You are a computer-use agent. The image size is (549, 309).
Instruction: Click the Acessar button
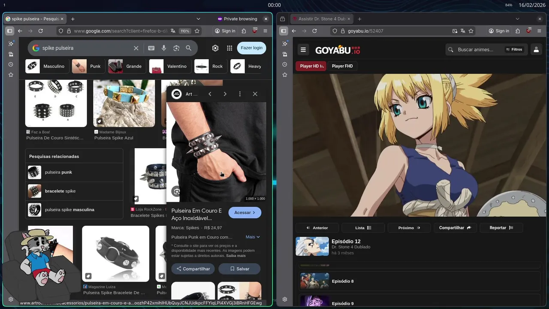point(245,212)
